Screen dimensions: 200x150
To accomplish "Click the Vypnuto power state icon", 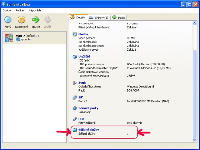I will (x=18, y=39).
